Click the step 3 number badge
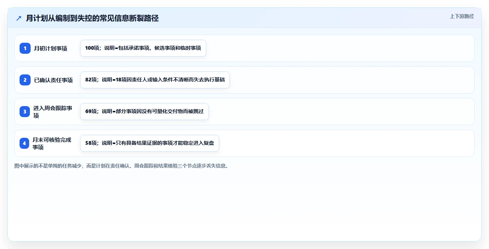Image resolution: width=489 pixels, height=249 pixels. coord(25,112)
